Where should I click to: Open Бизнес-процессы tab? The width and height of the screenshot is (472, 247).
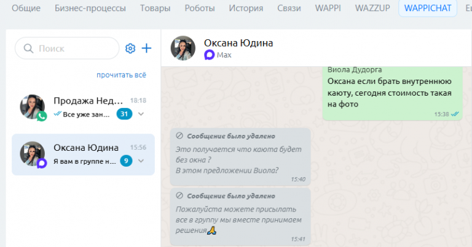(x=90, y=8)
